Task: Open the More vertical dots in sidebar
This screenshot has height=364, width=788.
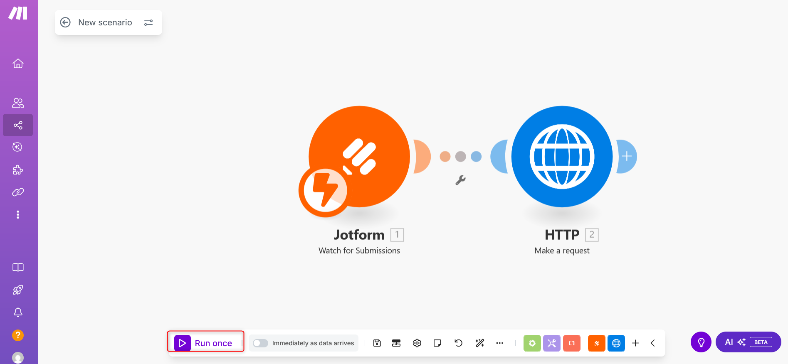Action: [18, 214]
